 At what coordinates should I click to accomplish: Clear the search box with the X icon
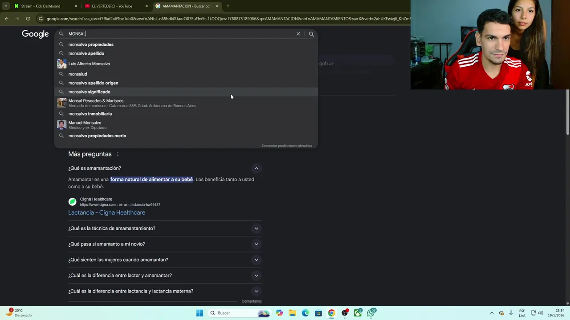pyautogui.click(x=298, y=34)
